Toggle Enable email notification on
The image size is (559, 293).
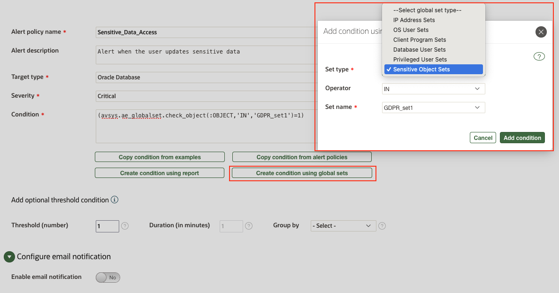tap(107, 278)
